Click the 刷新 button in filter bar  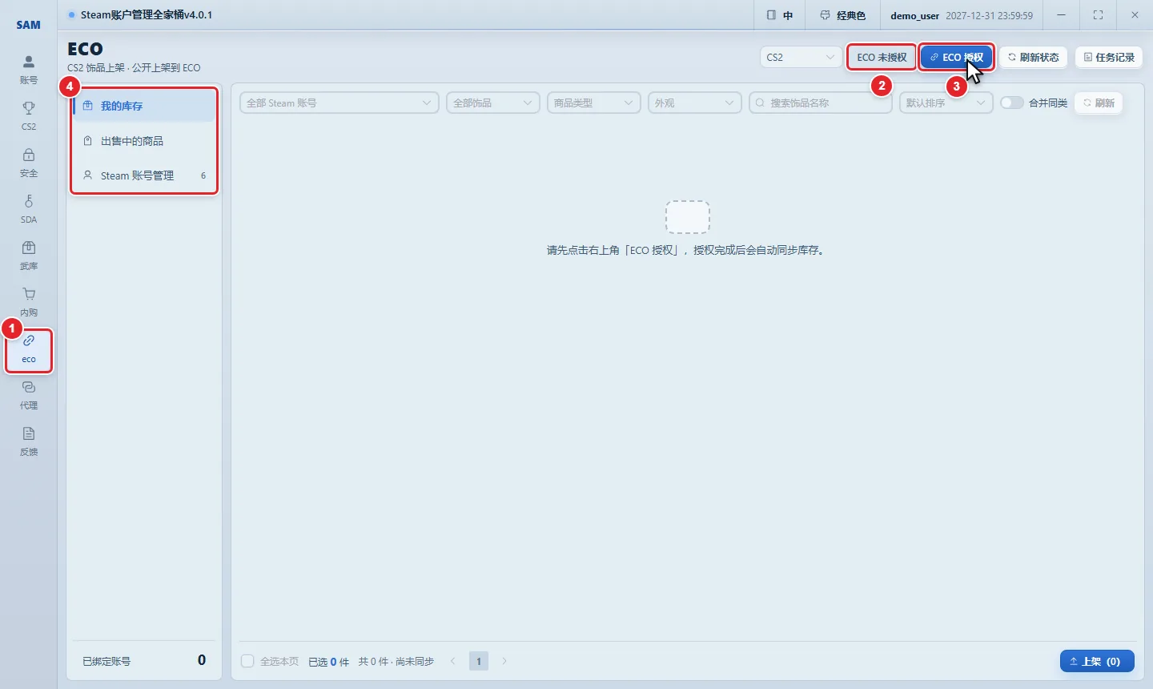(1099, 103)
